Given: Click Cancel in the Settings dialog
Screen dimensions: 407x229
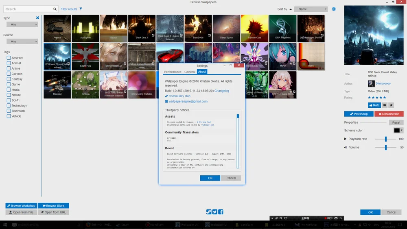Looking at the screenshot, I should [231, 178].
